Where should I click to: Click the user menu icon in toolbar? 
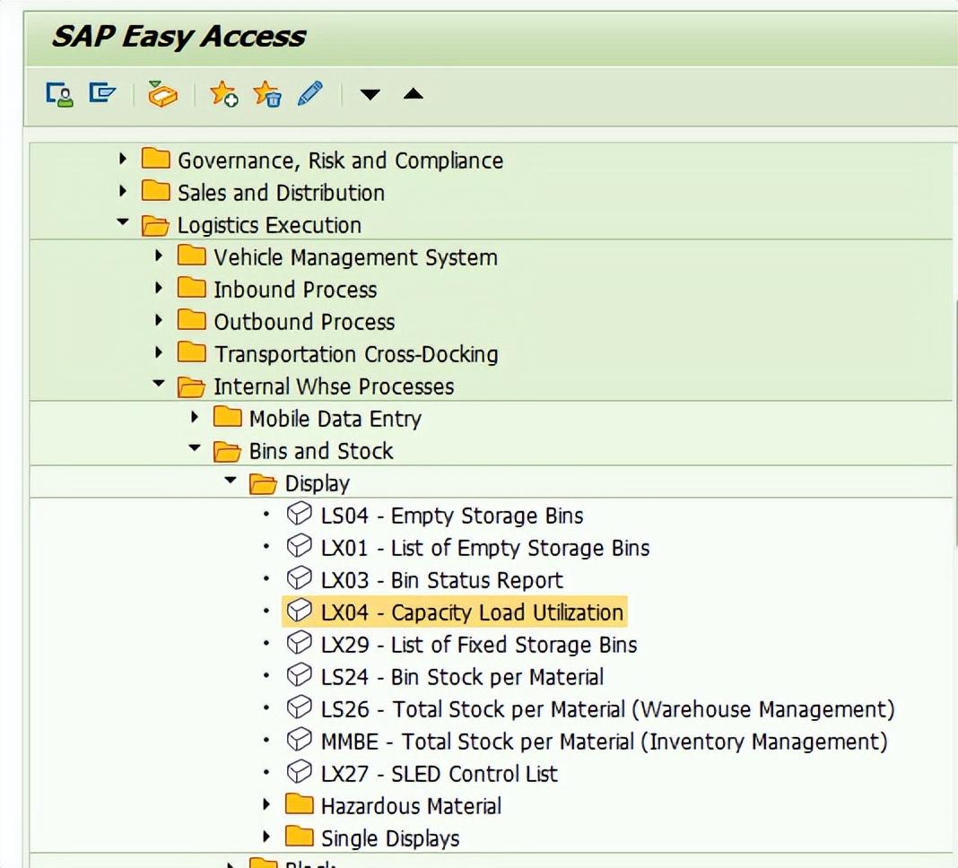(x=59, y=93)
